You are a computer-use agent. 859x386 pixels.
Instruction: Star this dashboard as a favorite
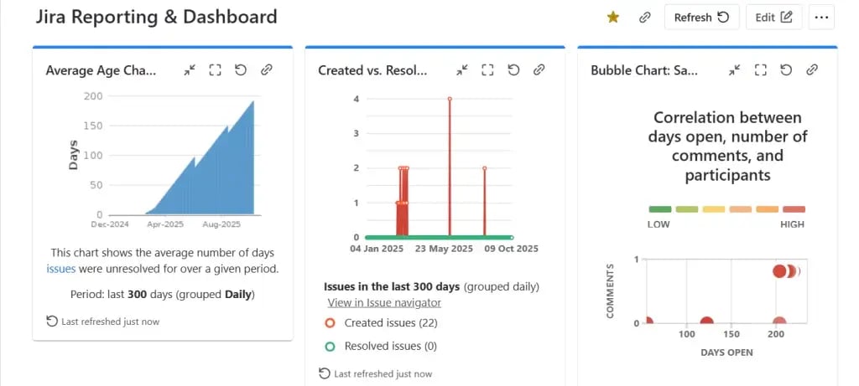pos(613,17)
